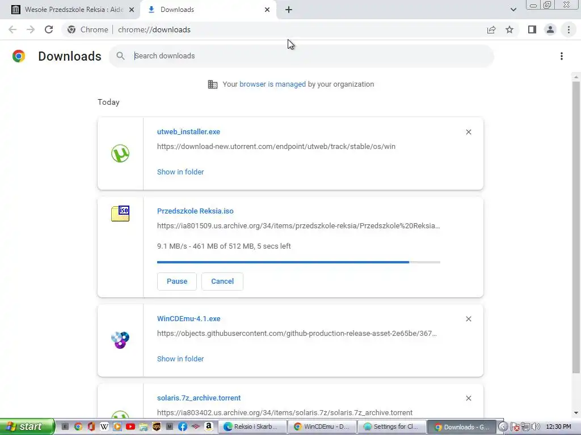Click the utorrent.com download source URL
The width and height of the screenshot is (581, 435).
(276, 147)
